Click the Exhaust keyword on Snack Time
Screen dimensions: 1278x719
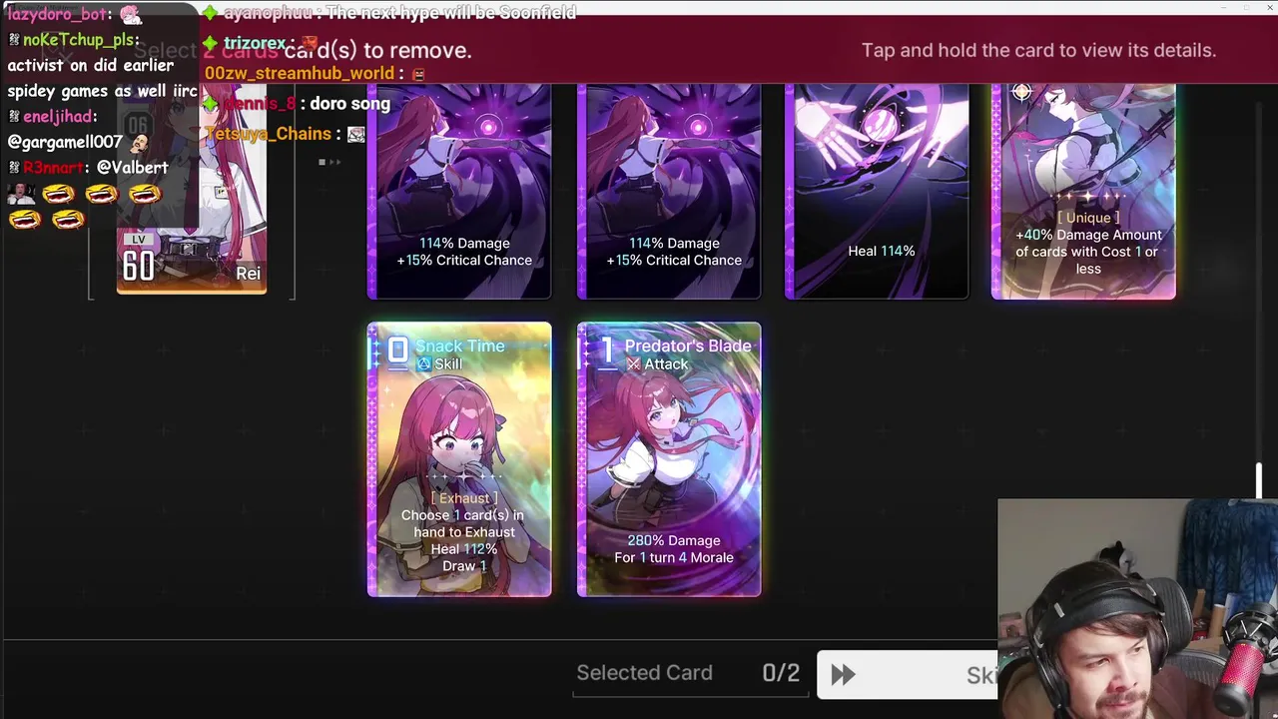point(464,498)
